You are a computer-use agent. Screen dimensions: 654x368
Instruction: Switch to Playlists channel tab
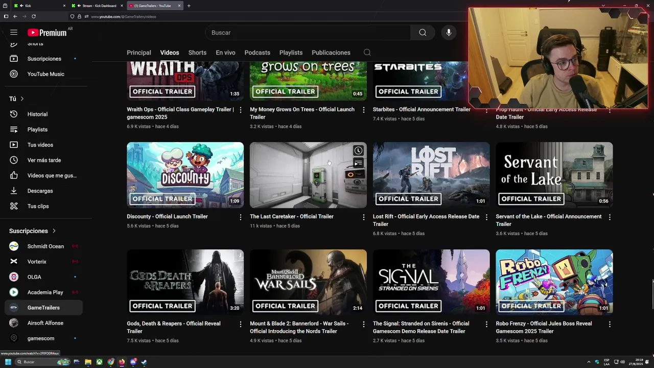[291, 53]
